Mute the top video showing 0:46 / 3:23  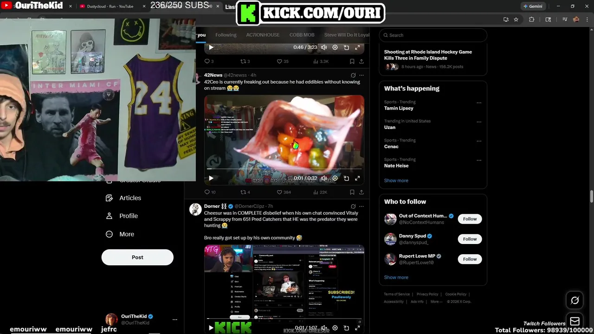click(x=324, y=47)
